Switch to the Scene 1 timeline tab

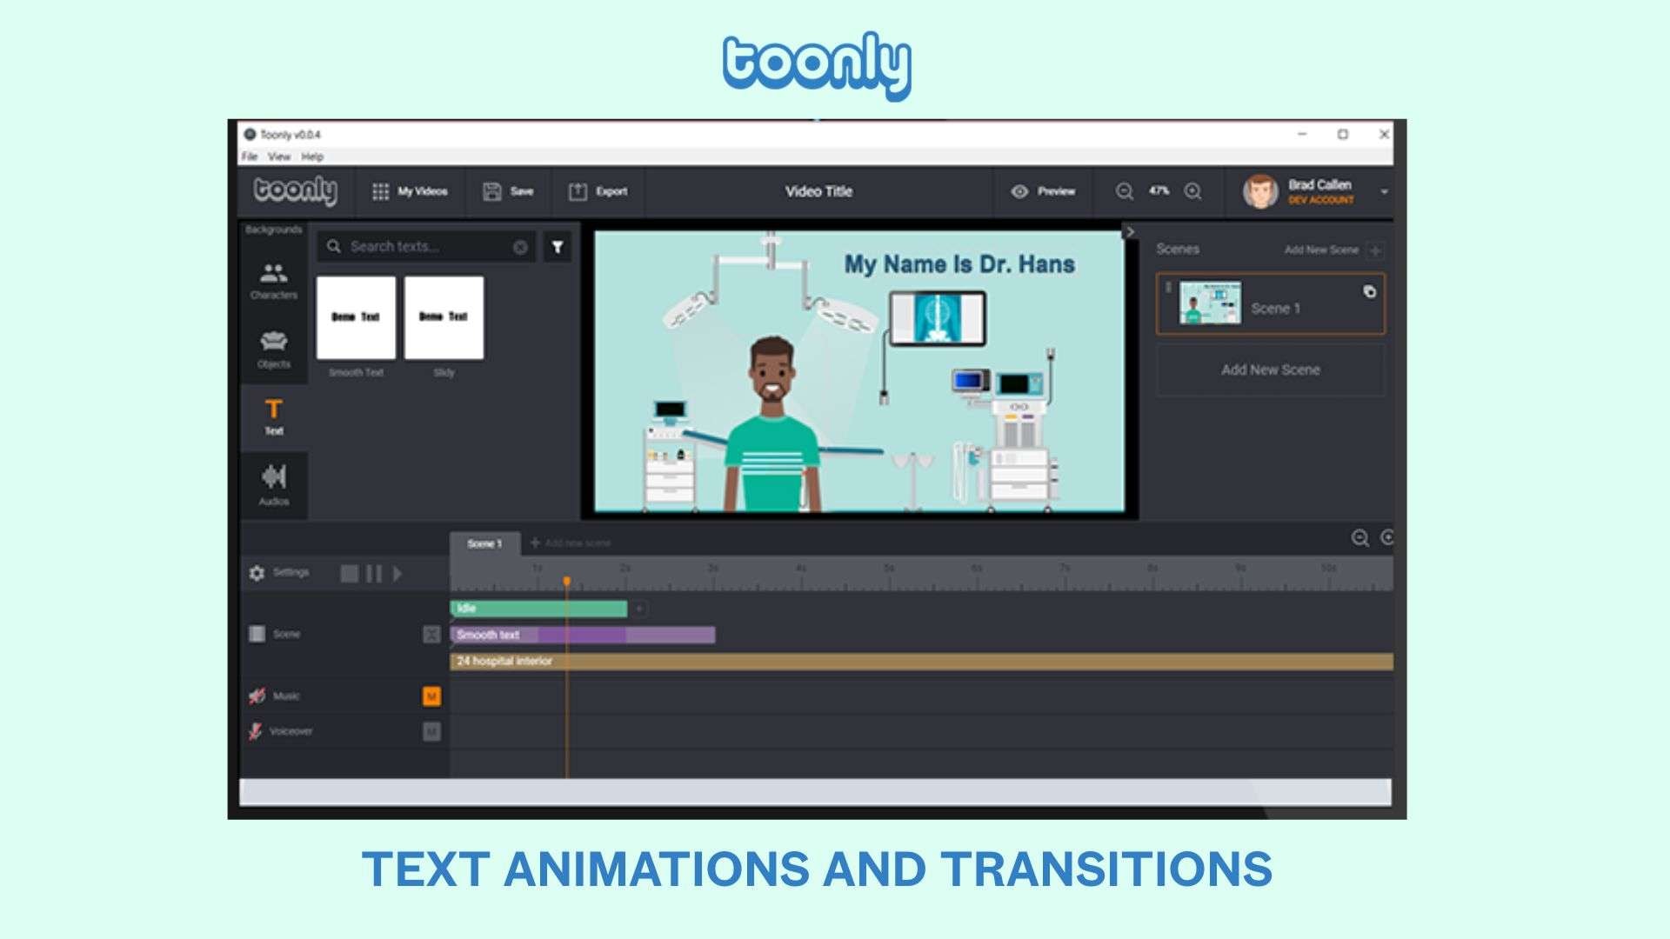[484, 543]
